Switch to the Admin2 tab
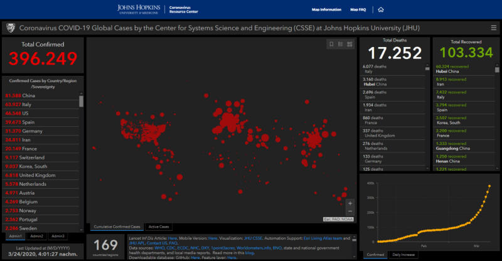This screenshot has width=502, height=261. coord(36,236)
